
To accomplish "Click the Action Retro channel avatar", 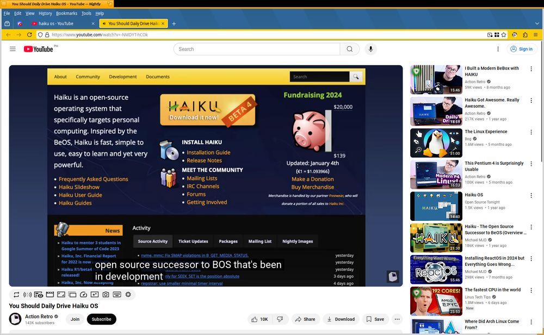I will pos(15,319).
